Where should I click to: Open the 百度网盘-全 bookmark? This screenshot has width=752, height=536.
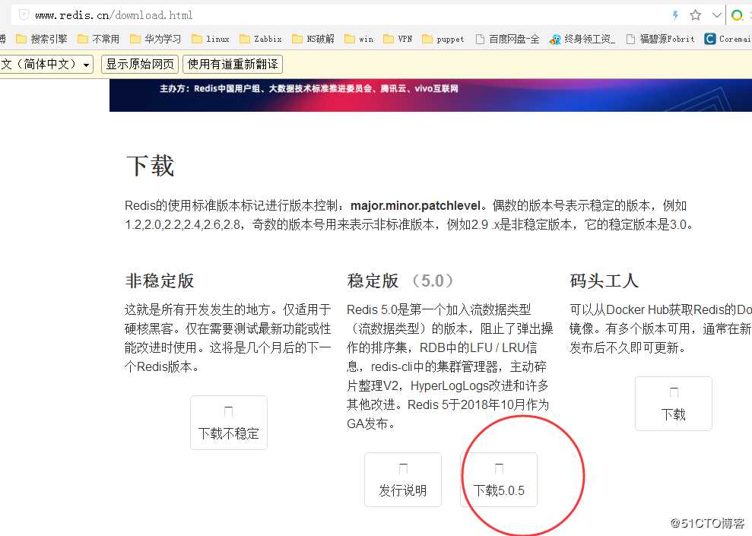(507, 39)
